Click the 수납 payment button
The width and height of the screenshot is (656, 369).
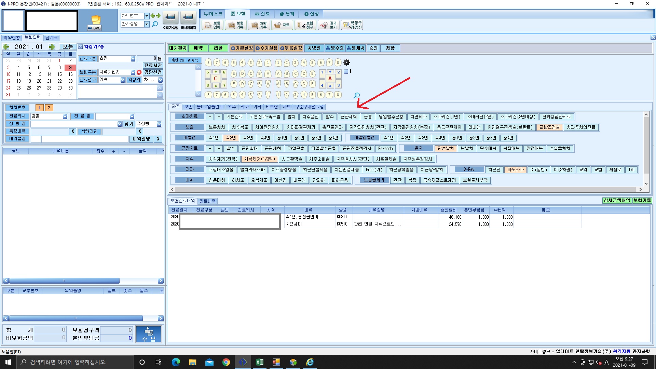[x=149, y=334]
